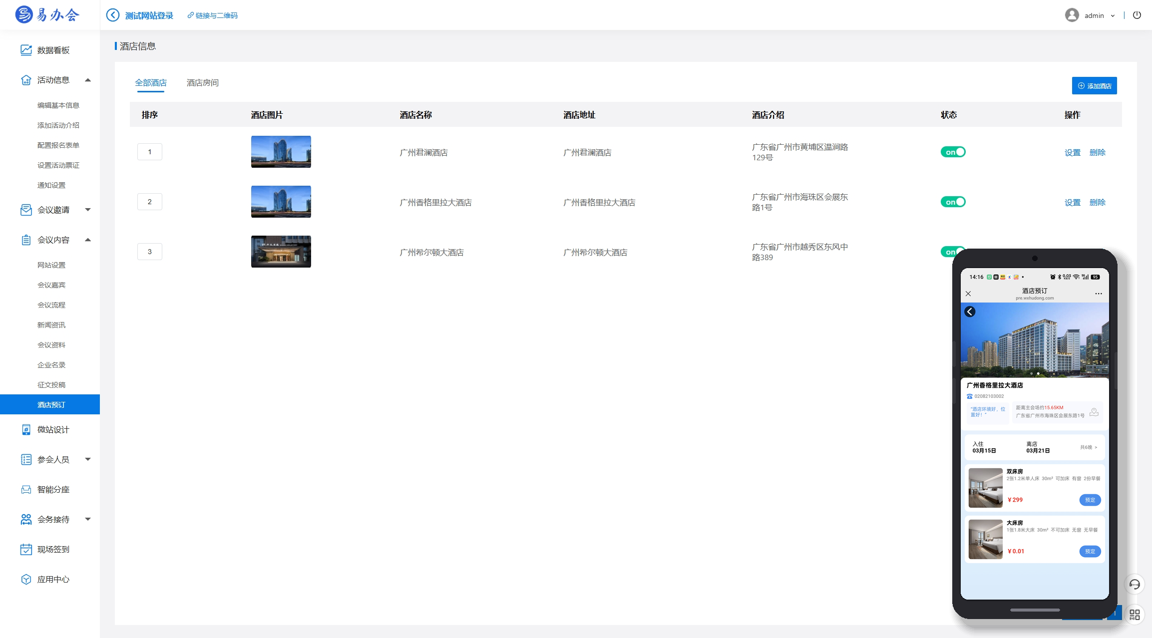1152x638 pixels.
Task: Turn off the 广州君澜酒店 status switch
Action: (x=953, y=152)
